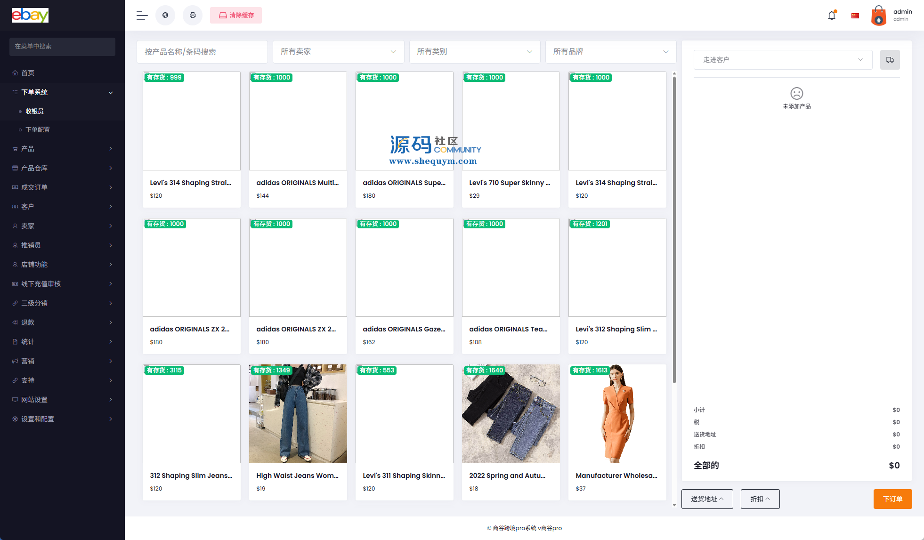The height and width of the screenshot is (540, 924).
Task: Click the eBay logo
Action: 30,15
